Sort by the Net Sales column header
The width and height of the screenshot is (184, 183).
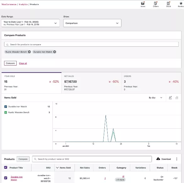pos(85,168)
